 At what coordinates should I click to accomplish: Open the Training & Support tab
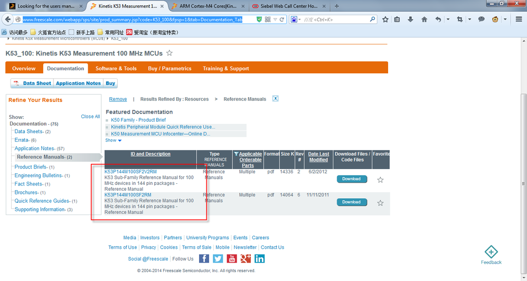click(226, 68)
